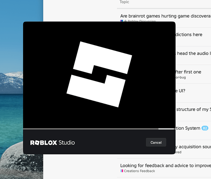Open the brainrot games discoverability topic
The height and width of the screenshot is (179, 211).
[166, 16]
